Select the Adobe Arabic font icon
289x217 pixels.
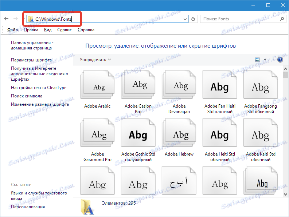click(97, 84)
